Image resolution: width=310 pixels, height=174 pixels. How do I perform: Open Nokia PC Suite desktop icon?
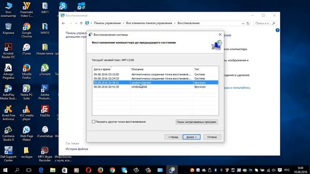coord(27,92)
